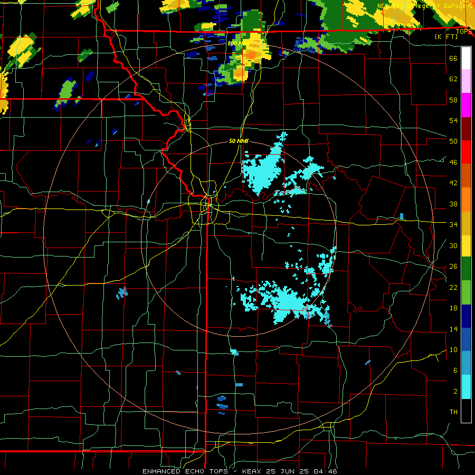Click the 50 NMI range ring label
Screen dimensions: 475x475
point(239,141)
